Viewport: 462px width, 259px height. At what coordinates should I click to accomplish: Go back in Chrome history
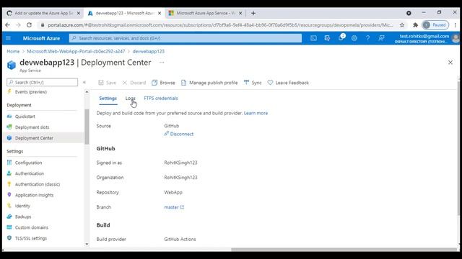[8, 25]
